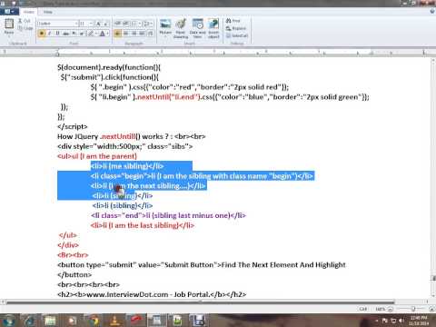Click the '</script>' line
Screen dimensions: 436x327
73,126
